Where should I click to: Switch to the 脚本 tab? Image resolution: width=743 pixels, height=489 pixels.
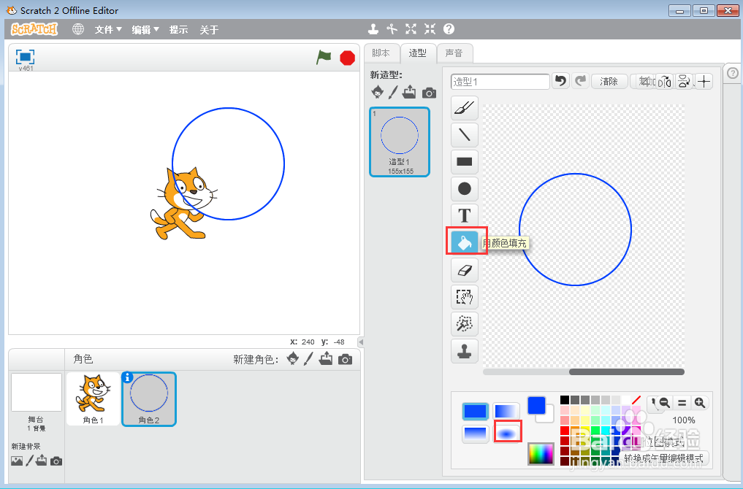click(381, 53)
